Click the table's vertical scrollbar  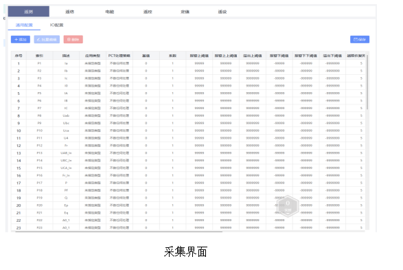[367, 82]
